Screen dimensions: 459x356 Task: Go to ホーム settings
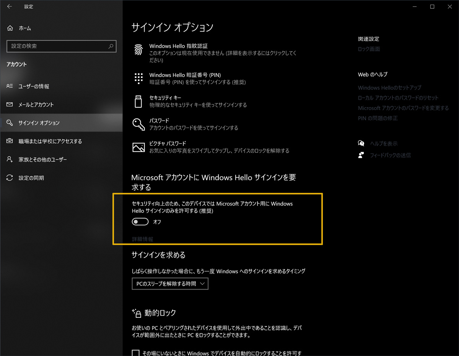coord(61,28)
